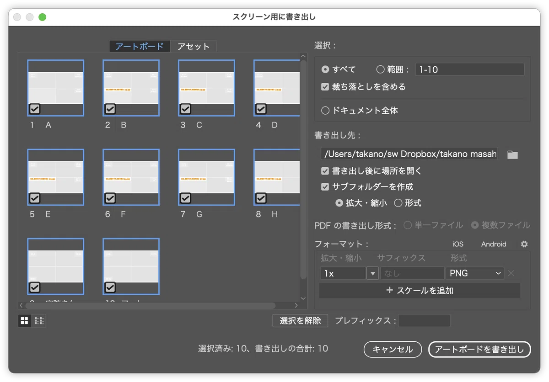Remove the 1x scale row with X icon
The height and width of the screenshot is (382, 549).
(x=511, y=273)
